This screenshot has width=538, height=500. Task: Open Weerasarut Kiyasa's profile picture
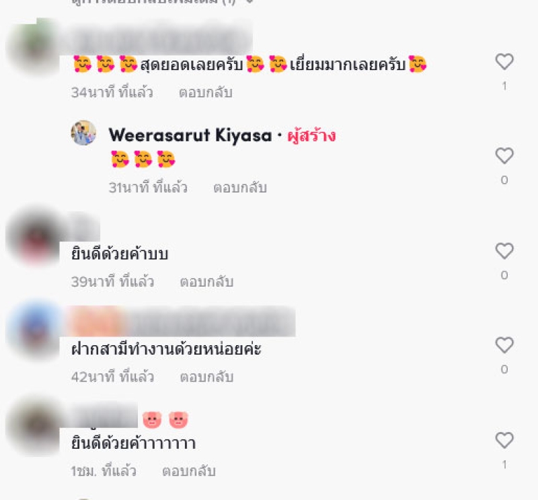coord(83,133)
